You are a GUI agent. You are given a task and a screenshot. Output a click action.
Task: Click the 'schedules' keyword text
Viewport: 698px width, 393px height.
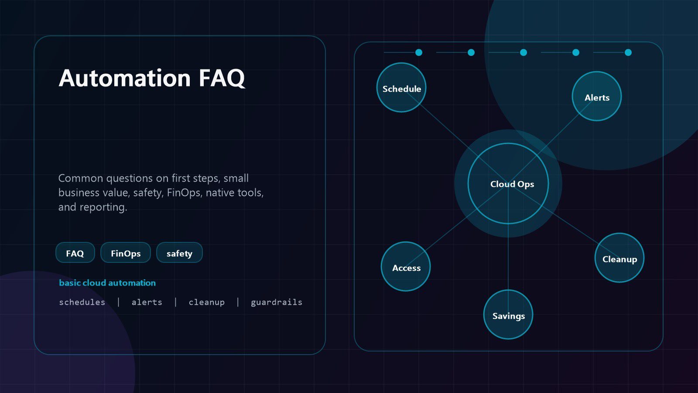[x=82, y=302]
